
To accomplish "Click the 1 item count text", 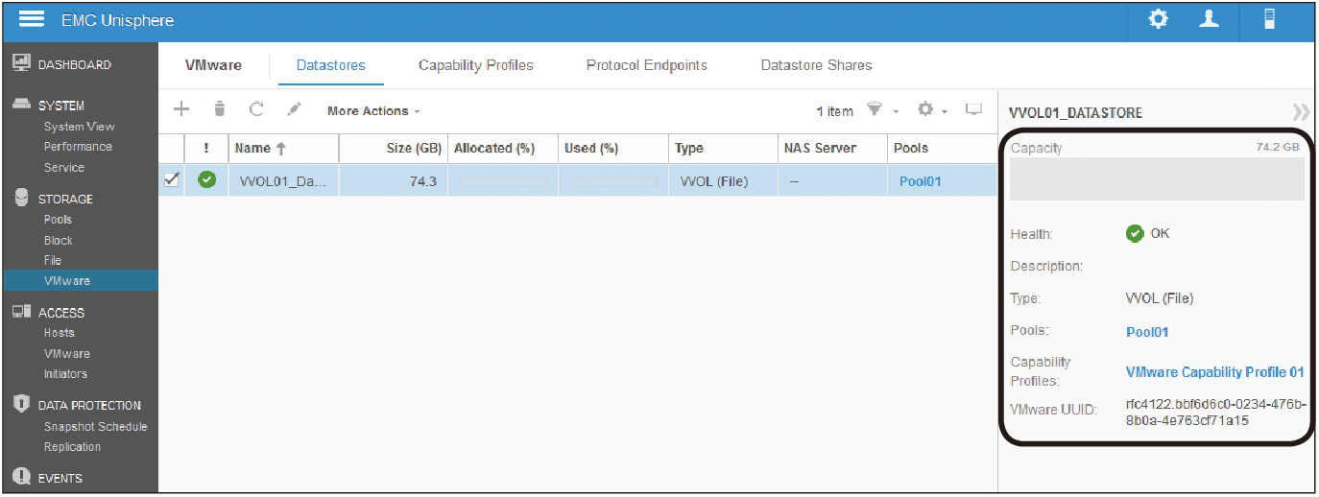I will [x=834, y=111].
